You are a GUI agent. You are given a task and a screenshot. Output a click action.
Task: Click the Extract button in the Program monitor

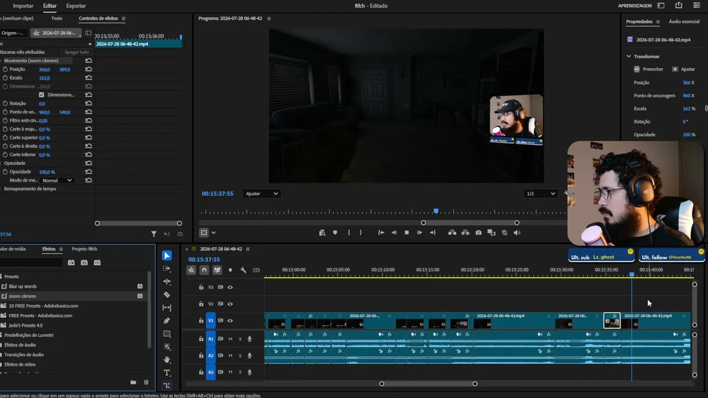coord(465,233)
